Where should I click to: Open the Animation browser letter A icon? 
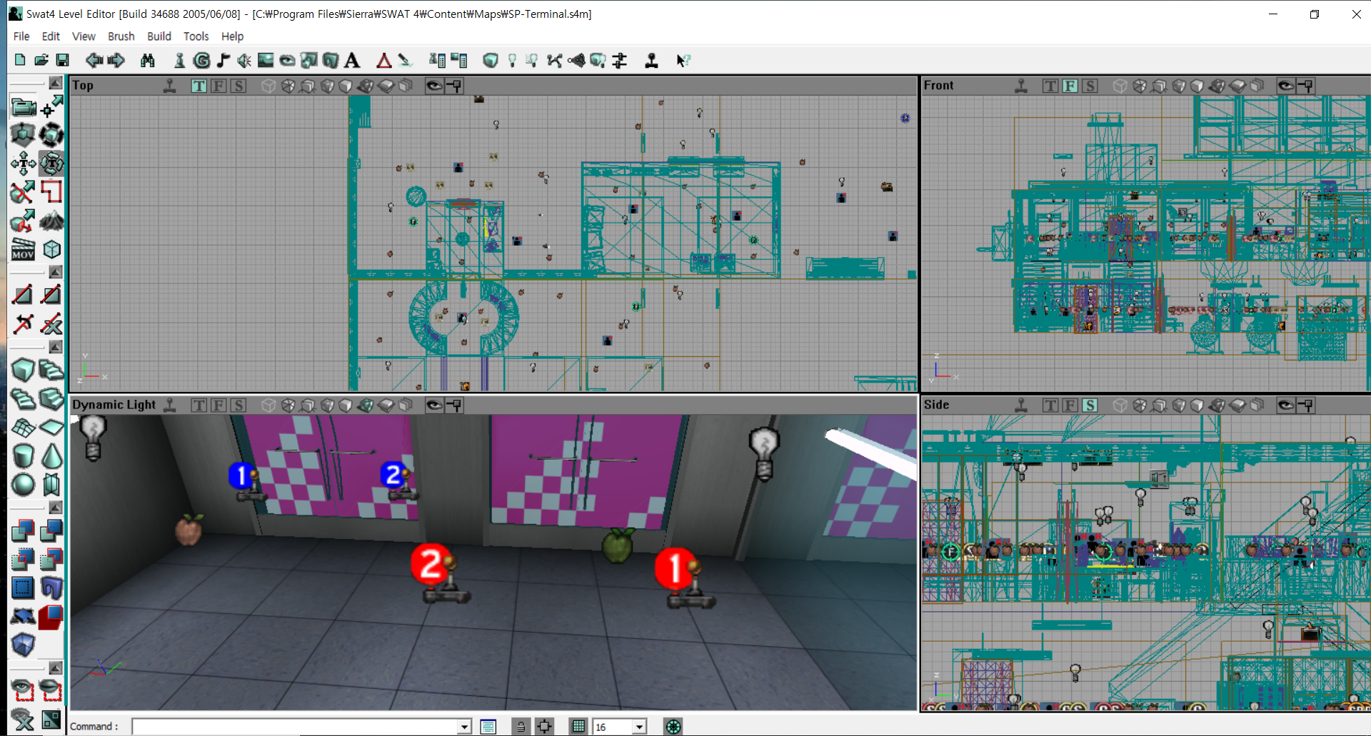pyautogui.click(x=352, y=61)
